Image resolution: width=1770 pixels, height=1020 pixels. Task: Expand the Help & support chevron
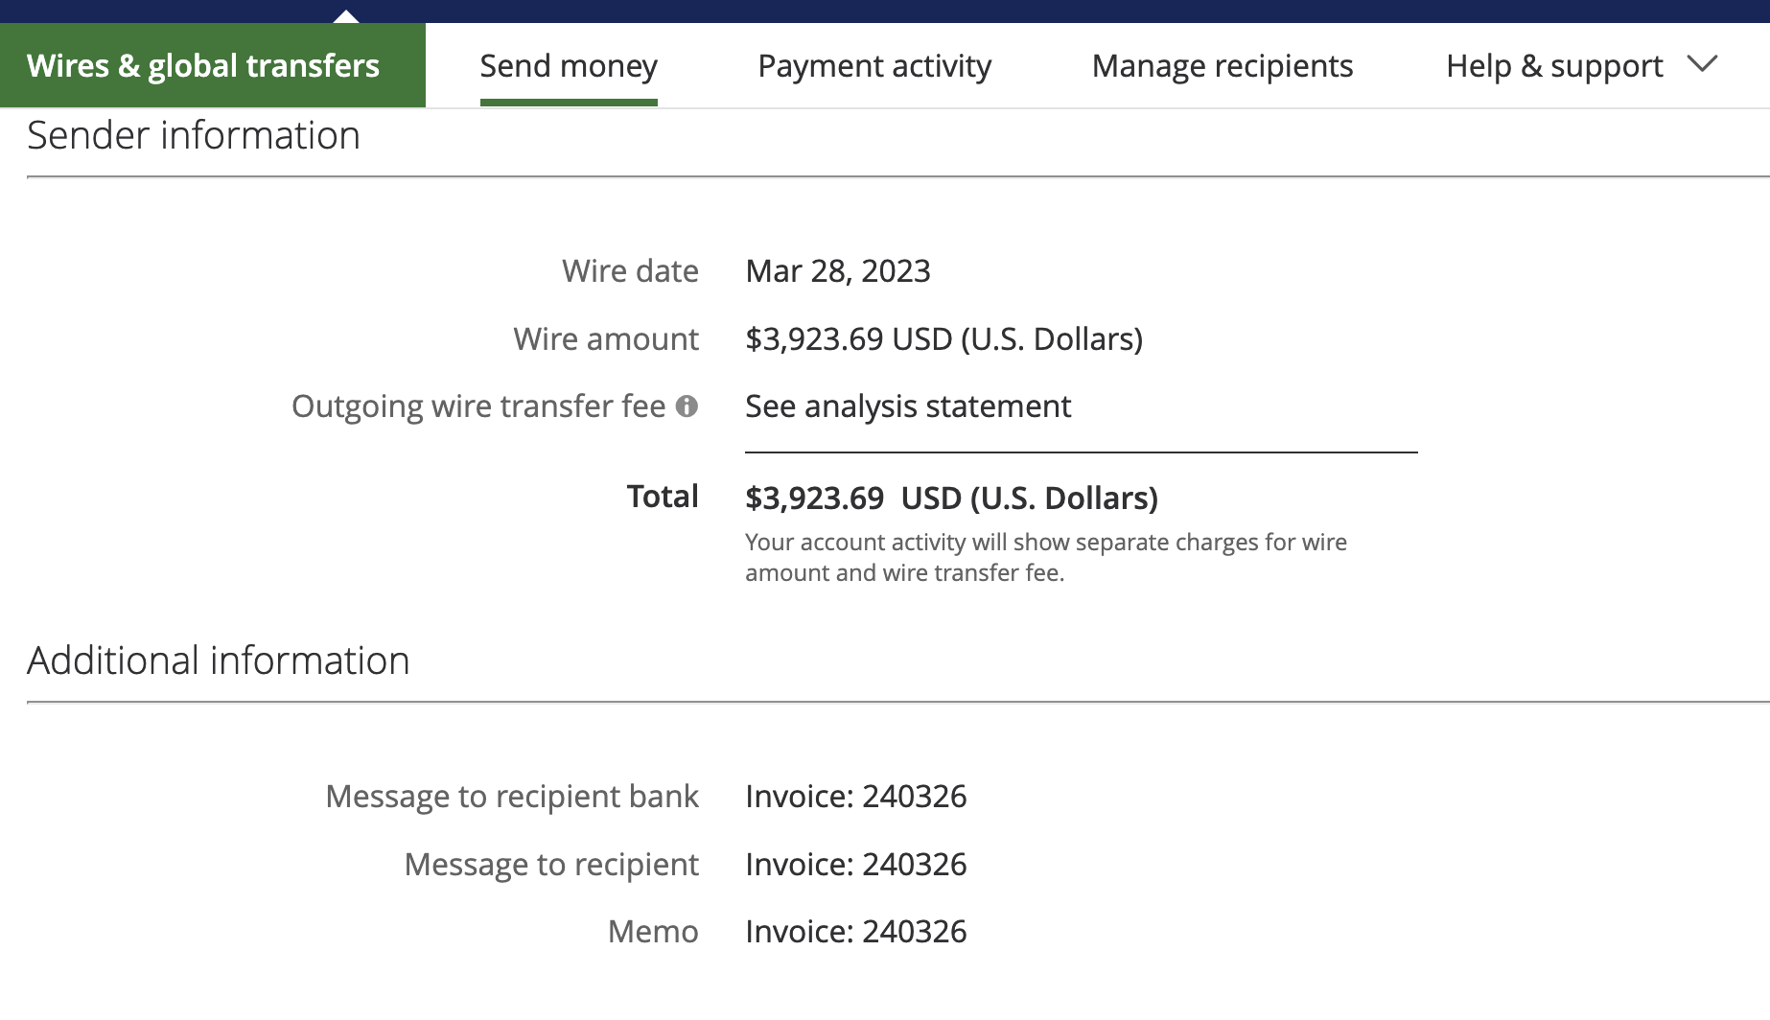click(x=1702, y=64)
